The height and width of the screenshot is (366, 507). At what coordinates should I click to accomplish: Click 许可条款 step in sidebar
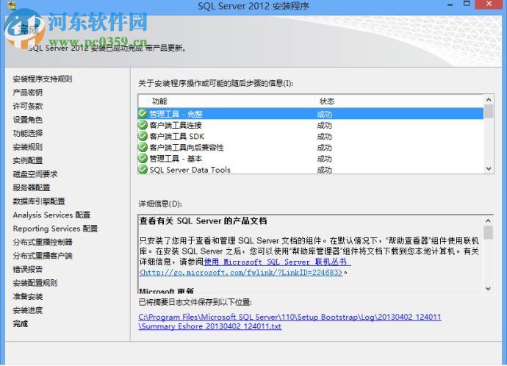coord(27,106)
